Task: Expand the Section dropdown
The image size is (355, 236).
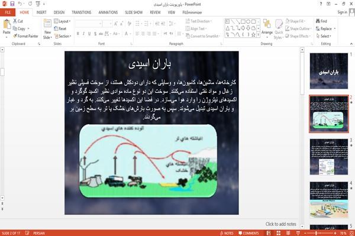Action: point(63,36)
